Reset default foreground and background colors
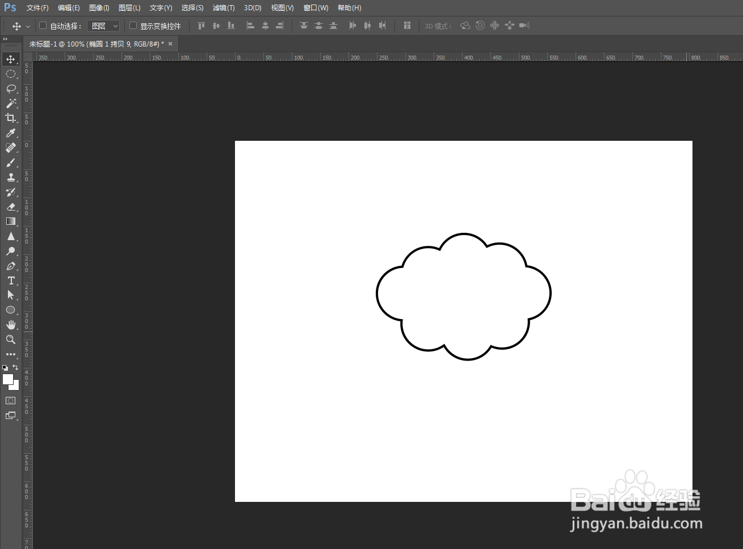Screen dimensions: 743x549 5,367
